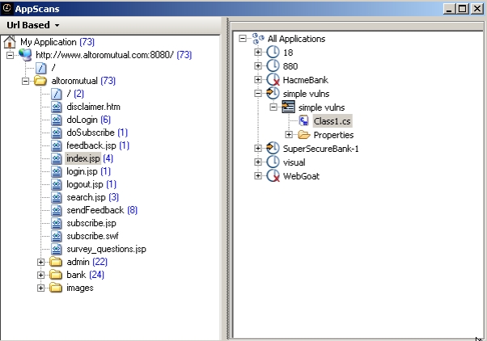The width and height of the screenshot is (487, 341).
Task: Click the bank folder icon
Action: click(56, 275)
